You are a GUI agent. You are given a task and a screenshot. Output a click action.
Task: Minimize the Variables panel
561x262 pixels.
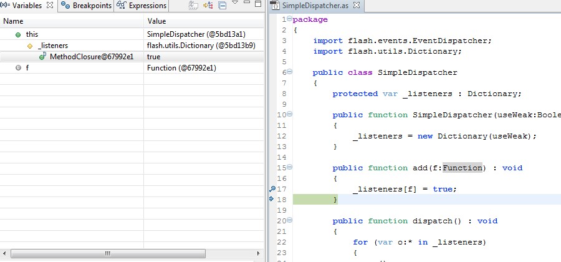[247, 4]
